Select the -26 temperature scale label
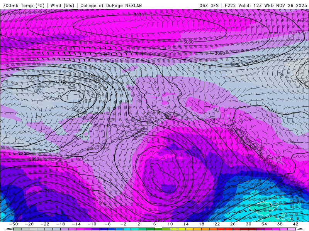This screenshot has width=309, height=231. click(x=29, y=224)
